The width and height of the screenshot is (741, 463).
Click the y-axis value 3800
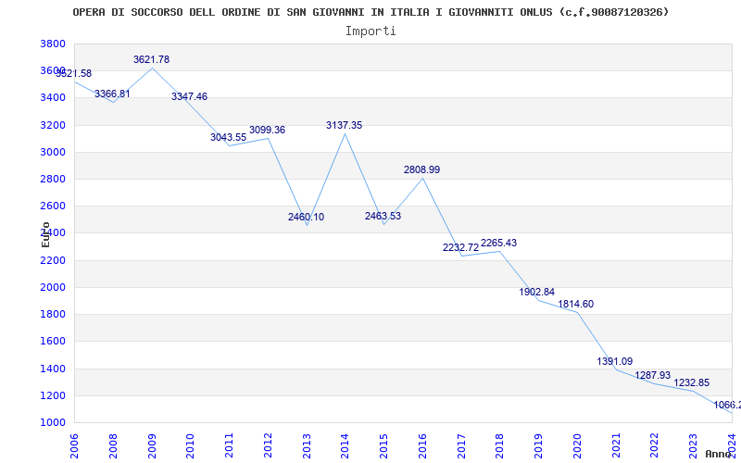pyautogui.click(x=53, y=44)
